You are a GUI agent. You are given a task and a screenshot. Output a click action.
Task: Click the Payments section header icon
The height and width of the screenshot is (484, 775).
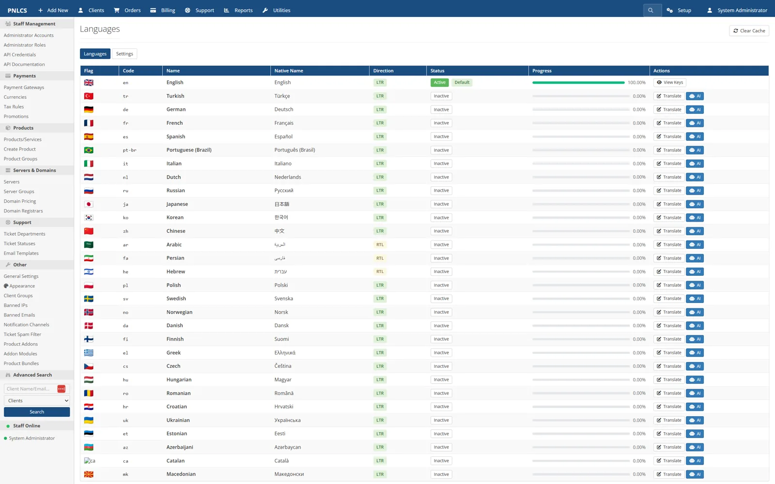[8, 76]
